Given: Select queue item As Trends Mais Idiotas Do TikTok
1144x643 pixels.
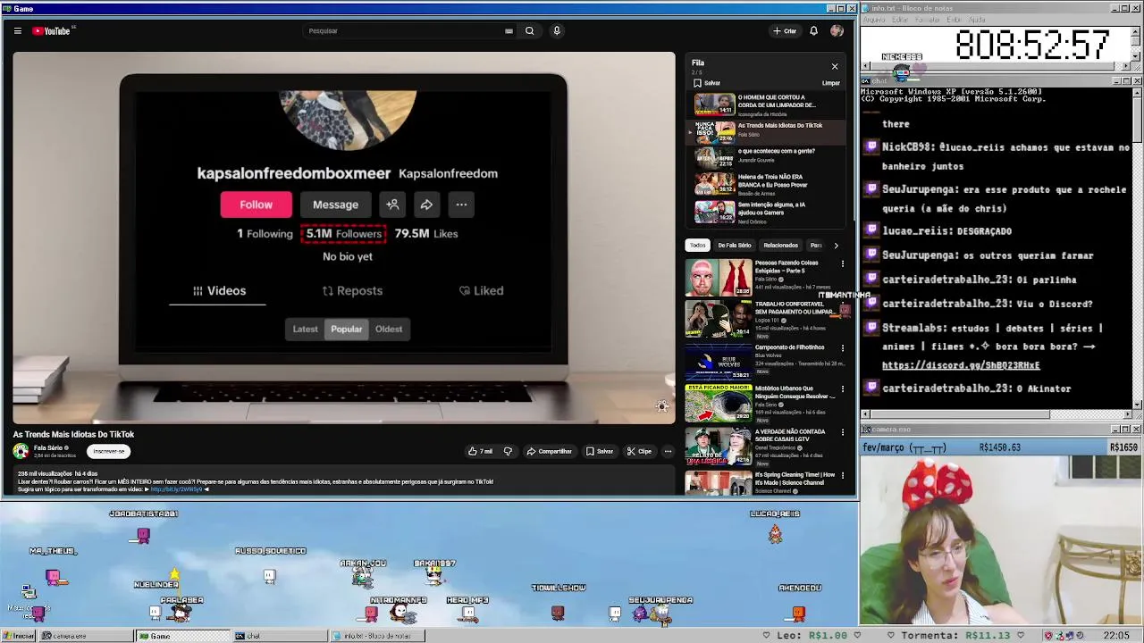Looking at the screenshot, I should point(767,131).
